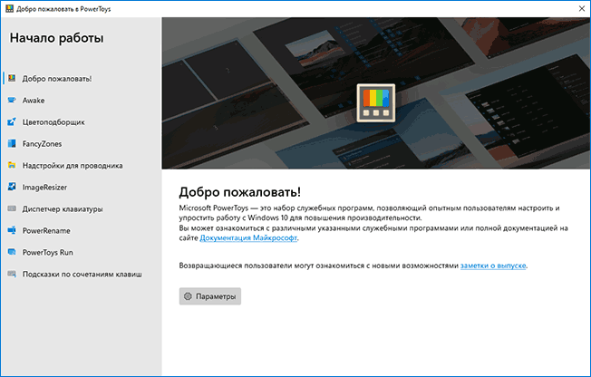Open the Добро пожаловать! section
Screen dimensions: 591x377
tap(81, 79)
